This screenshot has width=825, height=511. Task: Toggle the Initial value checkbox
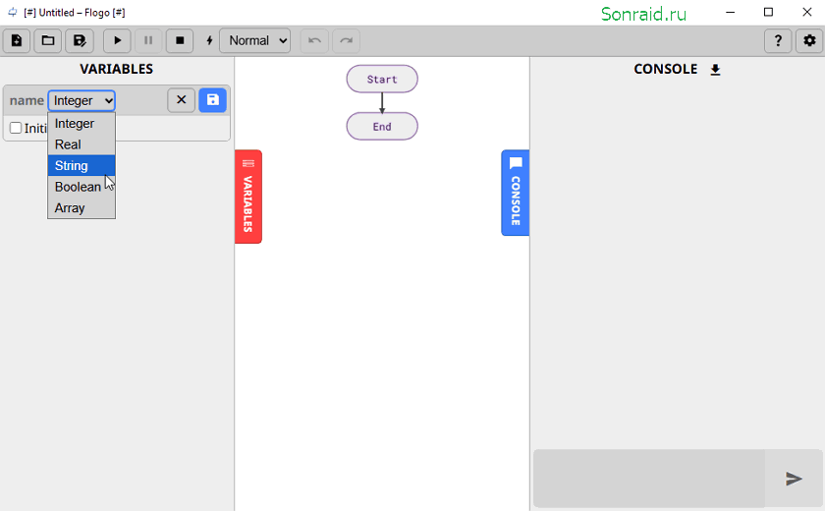16,128
